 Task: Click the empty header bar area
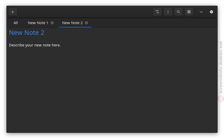[x=85, y=12]
